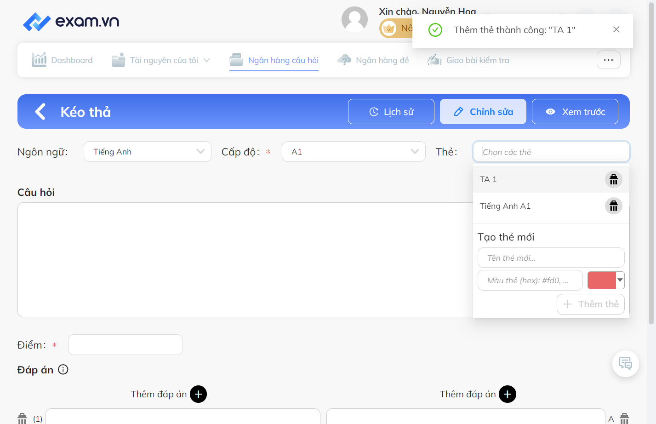The width and height of the screenshot is (656, 424).
Task: Open the Dashboard tab
Action: (x=62, y=60)
